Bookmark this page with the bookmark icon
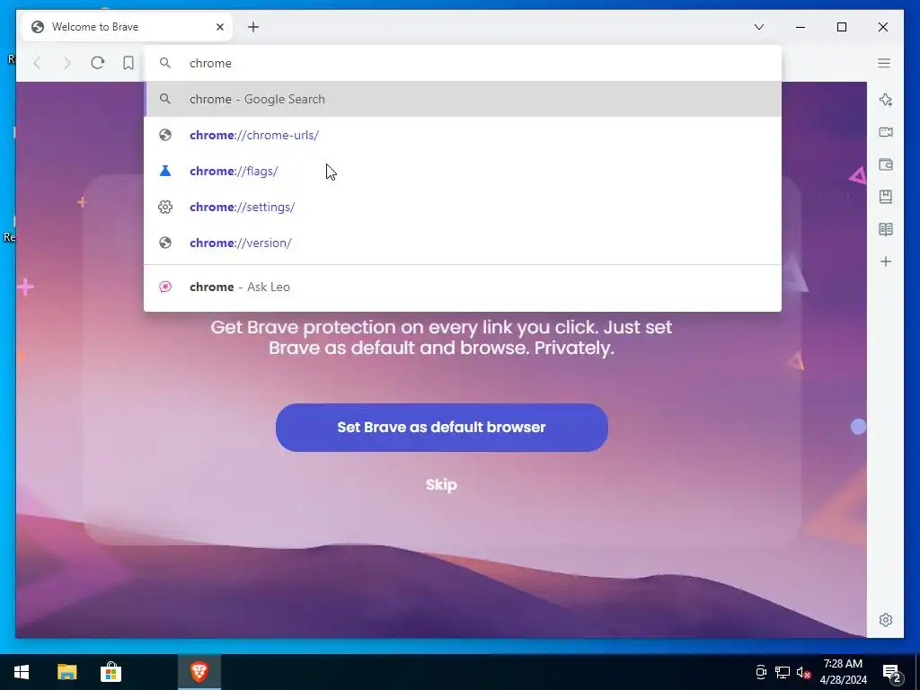This screenshot has height=690, width=920. click(128, 63)
